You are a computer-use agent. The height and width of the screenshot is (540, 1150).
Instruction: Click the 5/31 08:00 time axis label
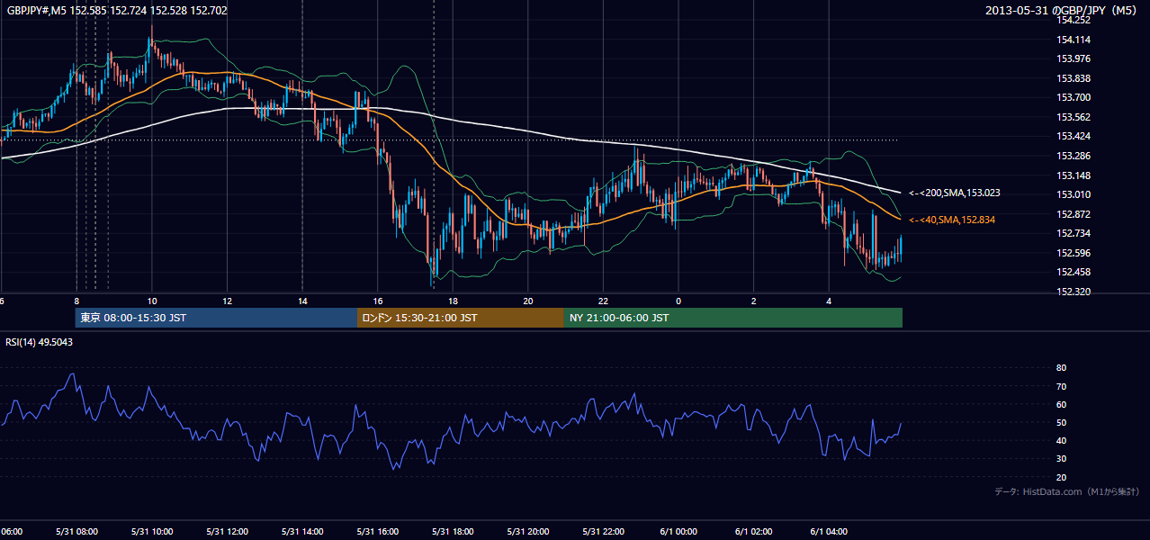pos(76,532)
